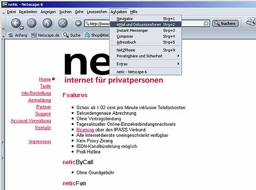Click 'Kein Proxy-Zwang' list item

[x=95, y=141]
